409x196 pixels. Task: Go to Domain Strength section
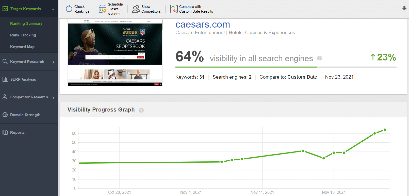[x=25, y=115]
